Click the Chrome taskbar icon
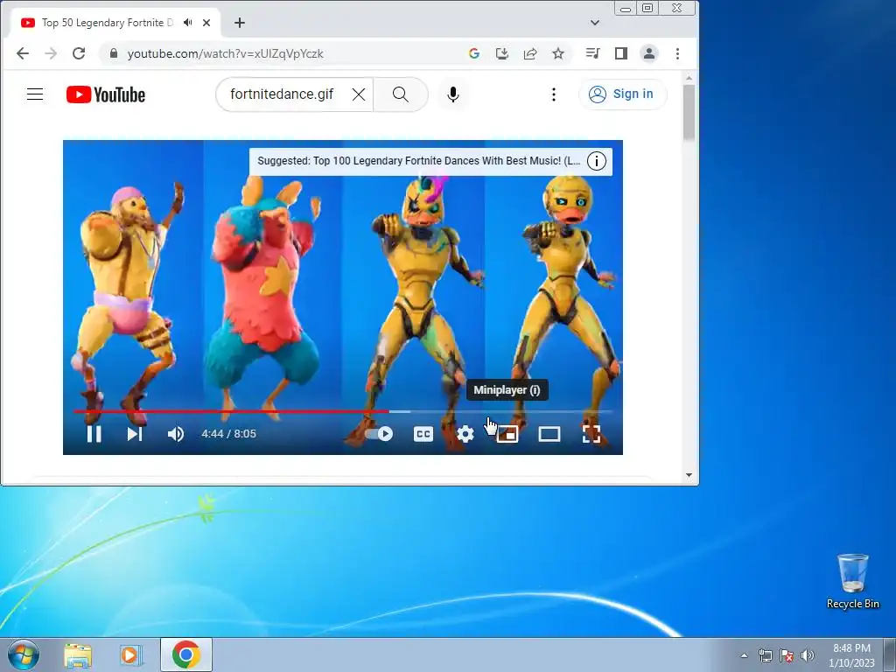This screenshot has height=672, width=896. 185,654
